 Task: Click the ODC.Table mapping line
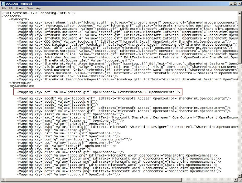point(125,48)
